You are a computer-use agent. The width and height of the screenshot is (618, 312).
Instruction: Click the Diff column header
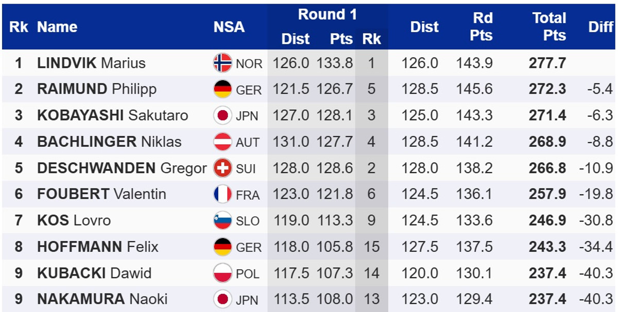point(600,27)
